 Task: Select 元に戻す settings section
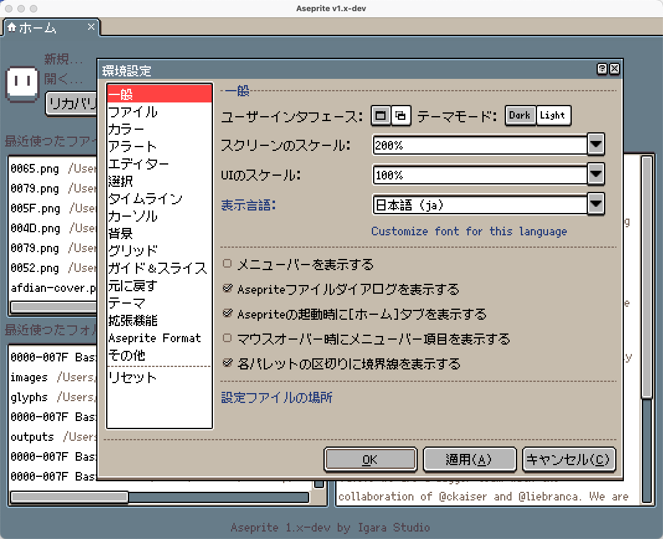click(160, 286)
